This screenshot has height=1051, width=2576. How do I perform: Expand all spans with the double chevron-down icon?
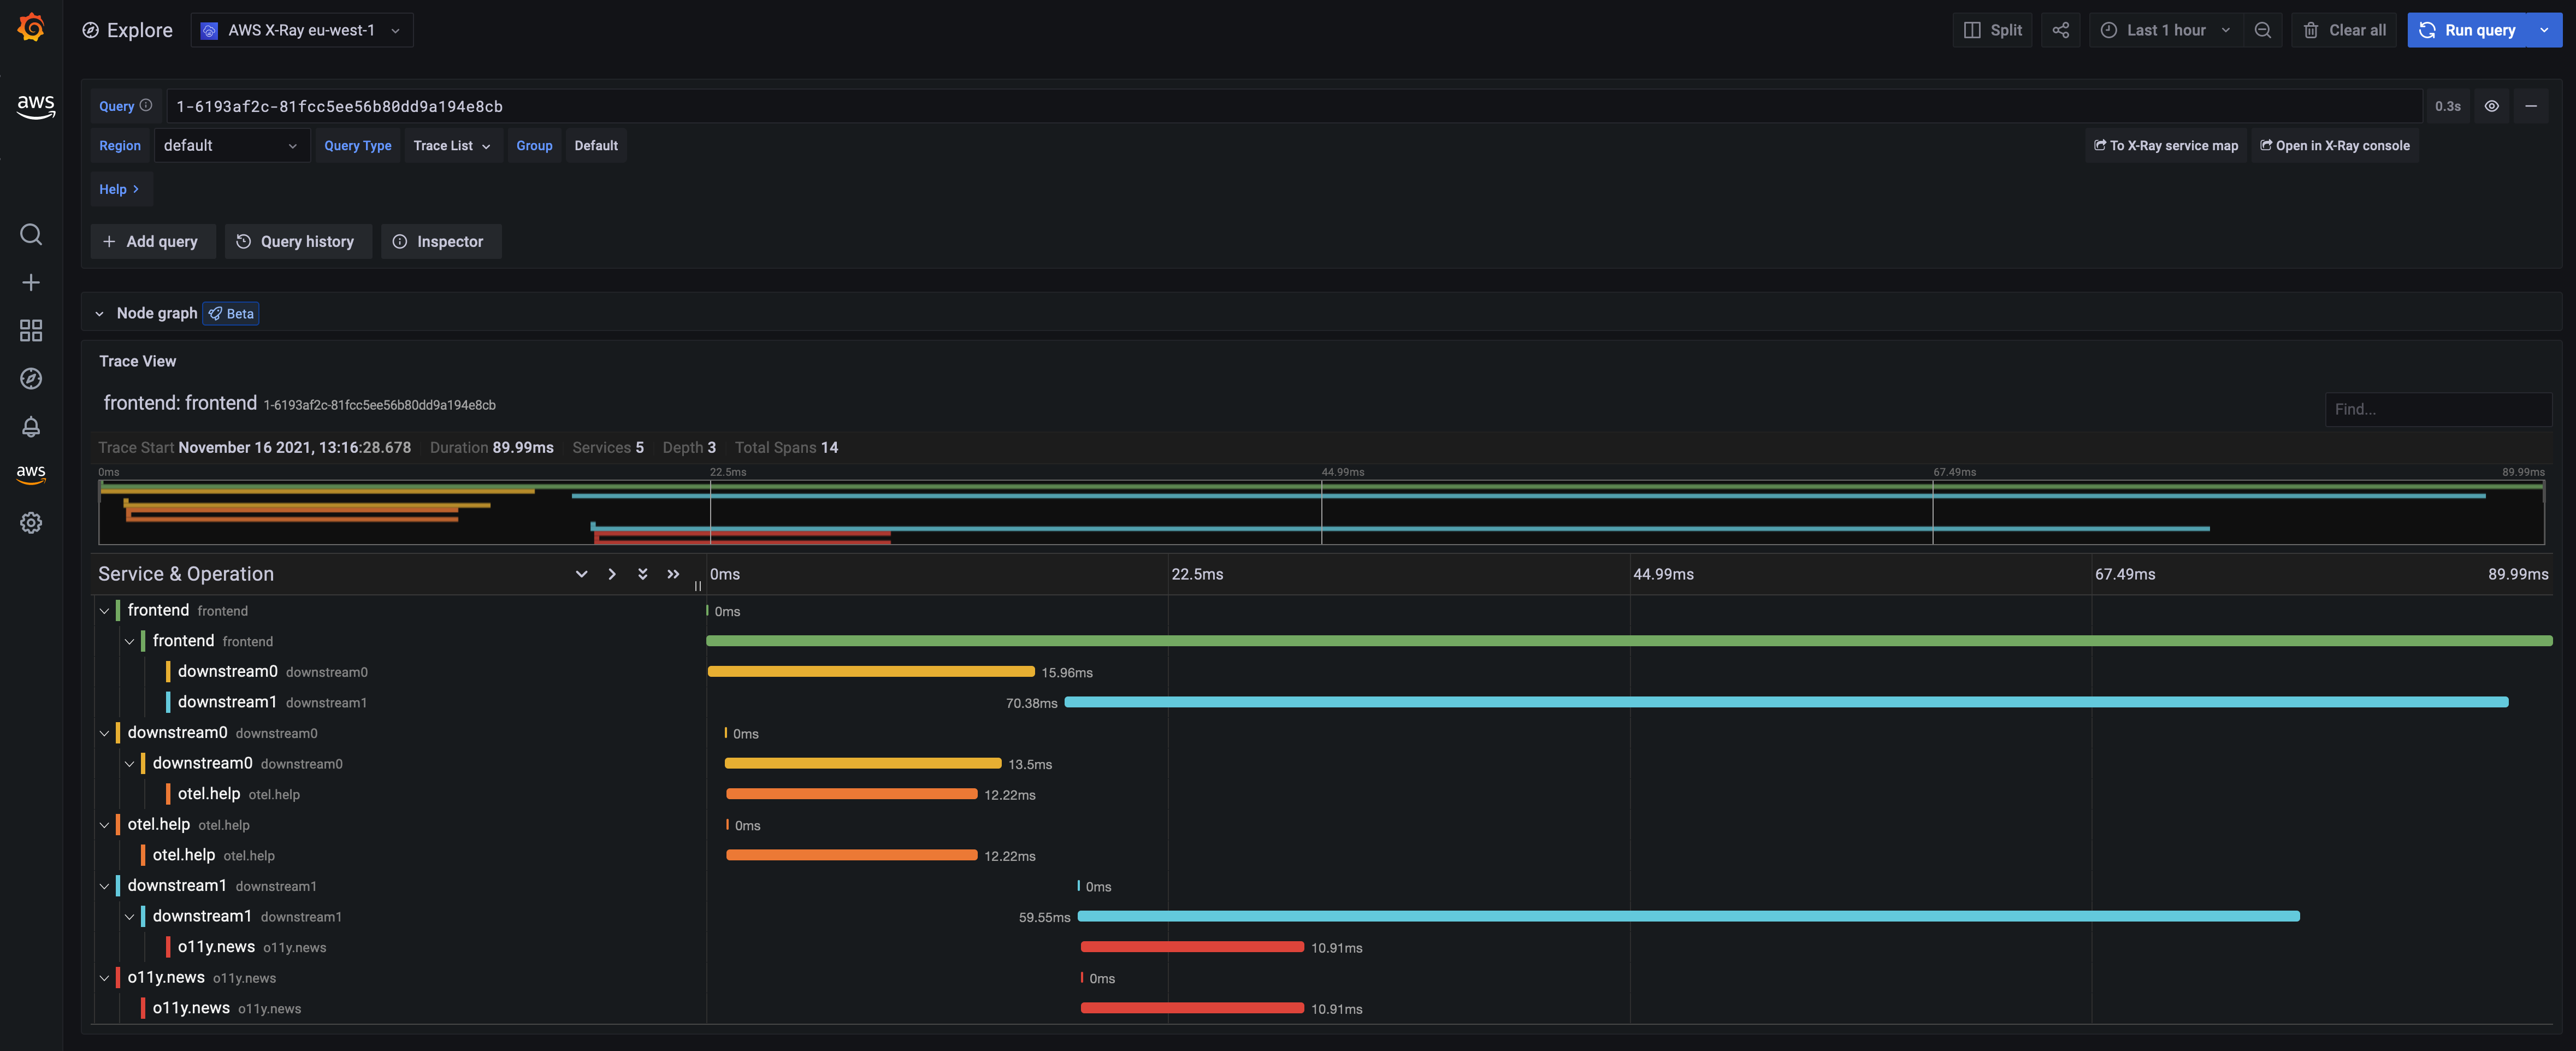pyautogui.click(x=642, y=574)
